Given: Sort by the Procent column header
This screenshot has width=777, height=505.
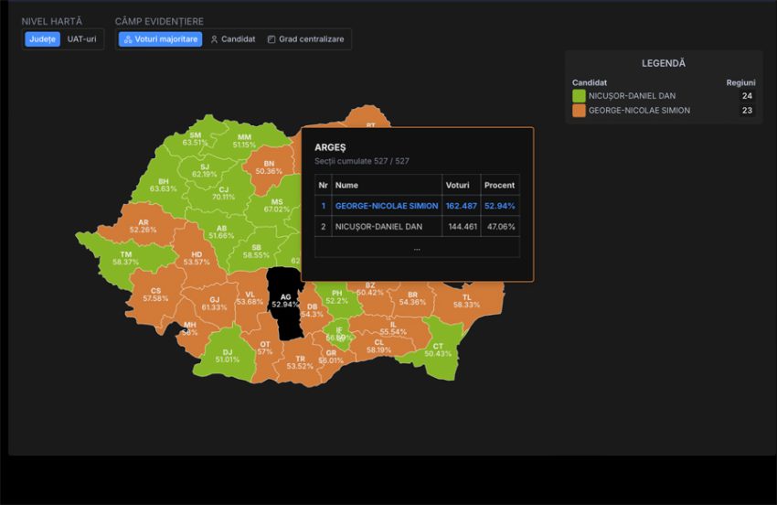Looking at the screenshot, I should (x=499, y=185).
